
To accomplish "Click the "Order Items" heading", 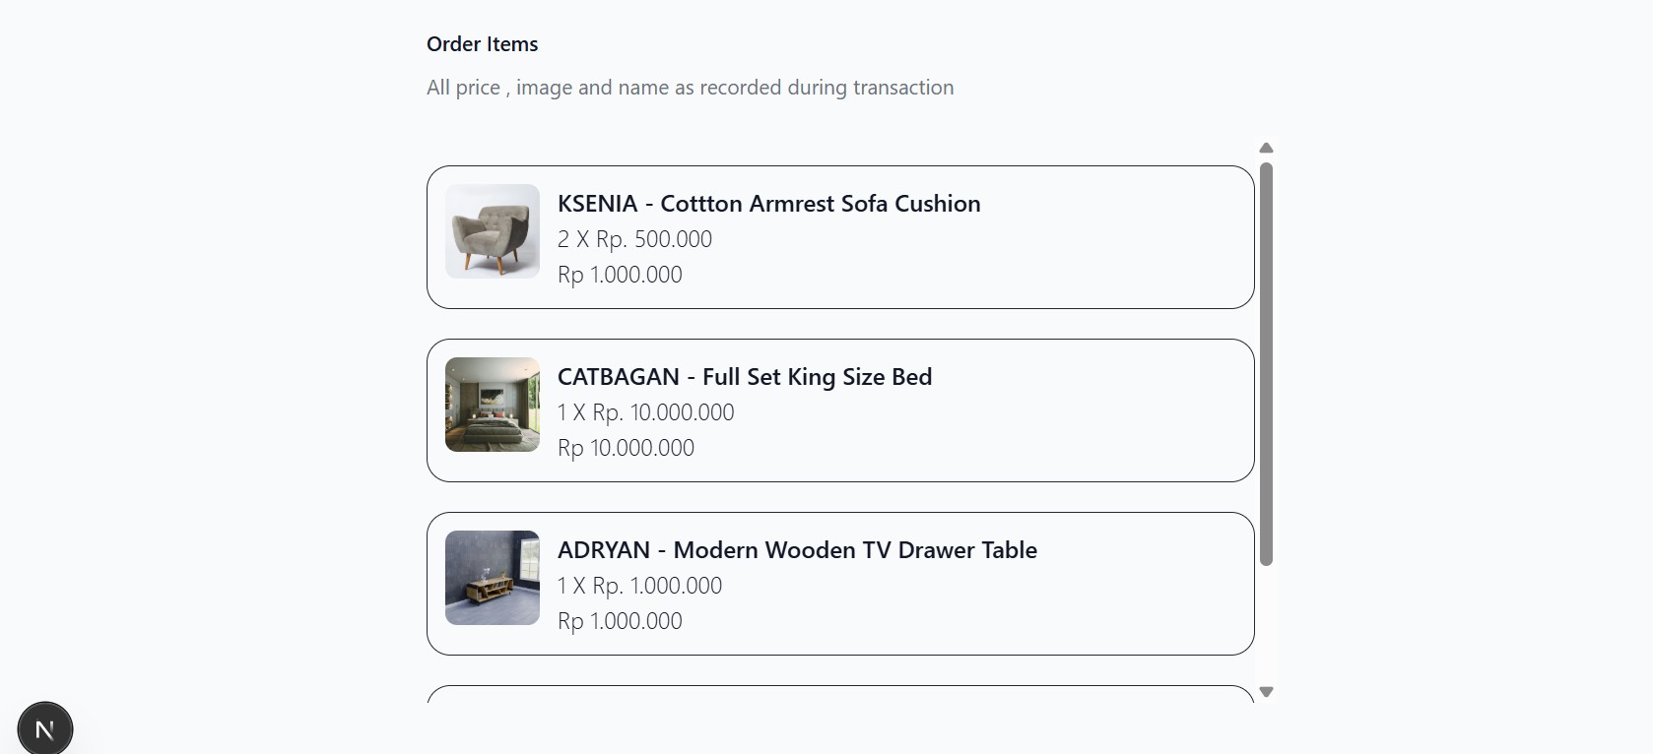I will 482,44.
